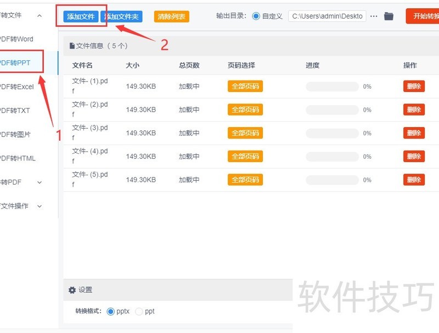Select the PDF转HTML conversion option
Viewport: 439px width, 333px height.
15,158
